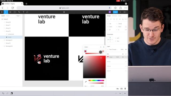Open Pass Through blend mode dropdown
171x96 pixels.
pyautogui.click(x=113, y=49)
